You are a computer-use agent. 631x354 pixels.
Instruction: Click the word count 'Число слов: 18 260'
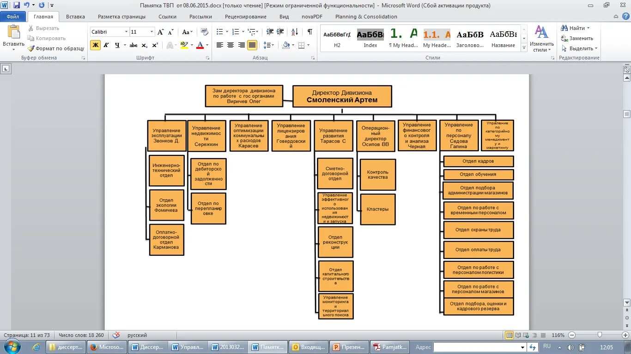pyautogui.click(x=81, y=335)
